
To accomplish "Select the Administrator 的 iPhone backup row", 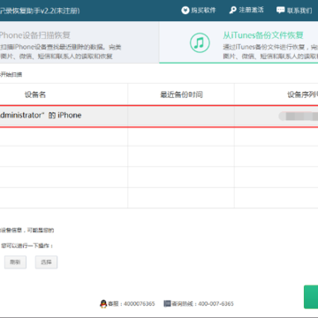I will click(159, 116).
